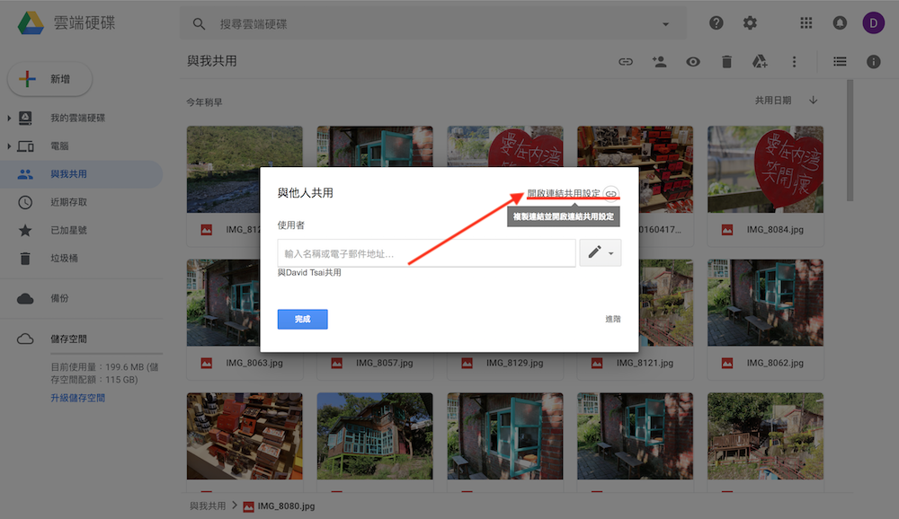The width and height of the screenshot is (899, 519).
Task: Open the Google apps grid icon
Action: (x=806, y=22)
